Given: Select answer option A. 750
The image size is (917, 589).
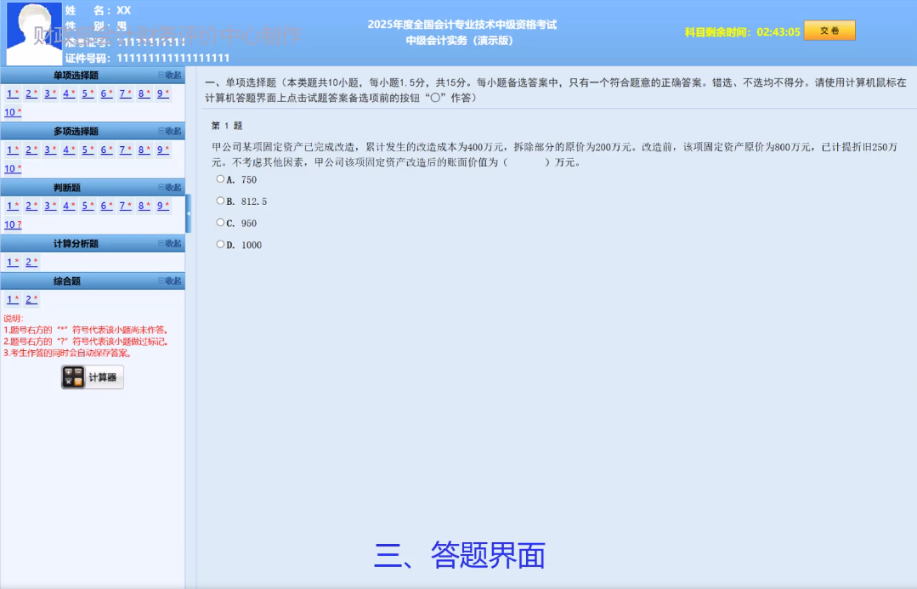Looking at the screenshot, I should (x=220, y=179).
